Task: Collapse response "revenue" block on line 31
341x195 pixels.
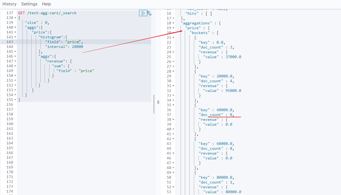Action: (173, 86)
